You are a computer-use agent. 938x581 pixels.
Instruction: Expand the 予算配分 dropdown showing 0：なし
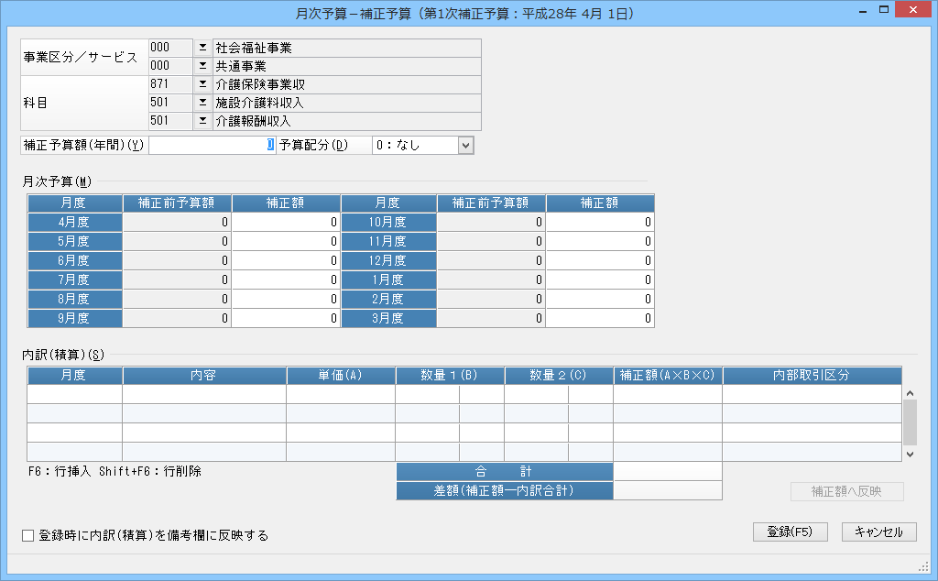[466, 145]
